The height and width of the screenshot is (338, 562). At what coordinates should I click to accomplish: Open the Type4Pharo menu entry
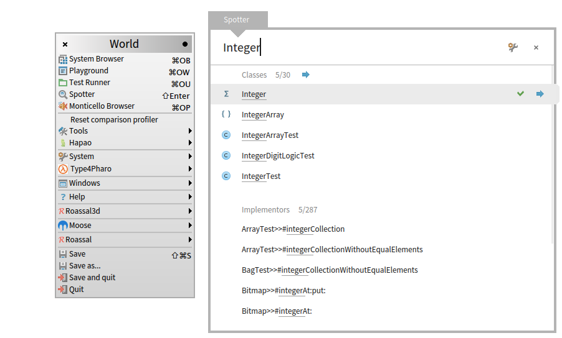[90, 169]
